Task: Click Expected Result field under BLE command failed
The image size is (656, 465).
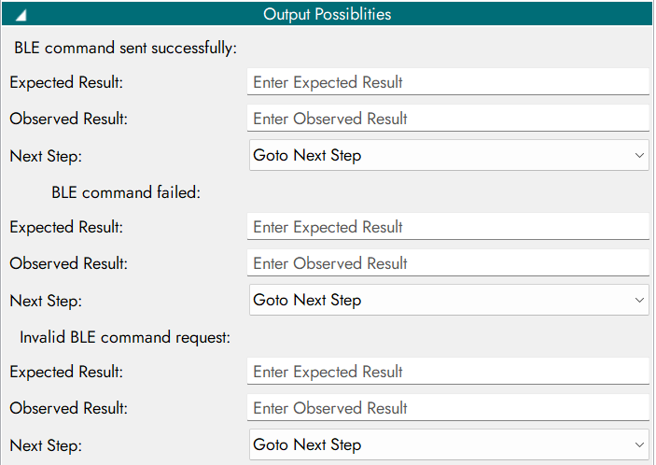Action: (x=448, y=227)
